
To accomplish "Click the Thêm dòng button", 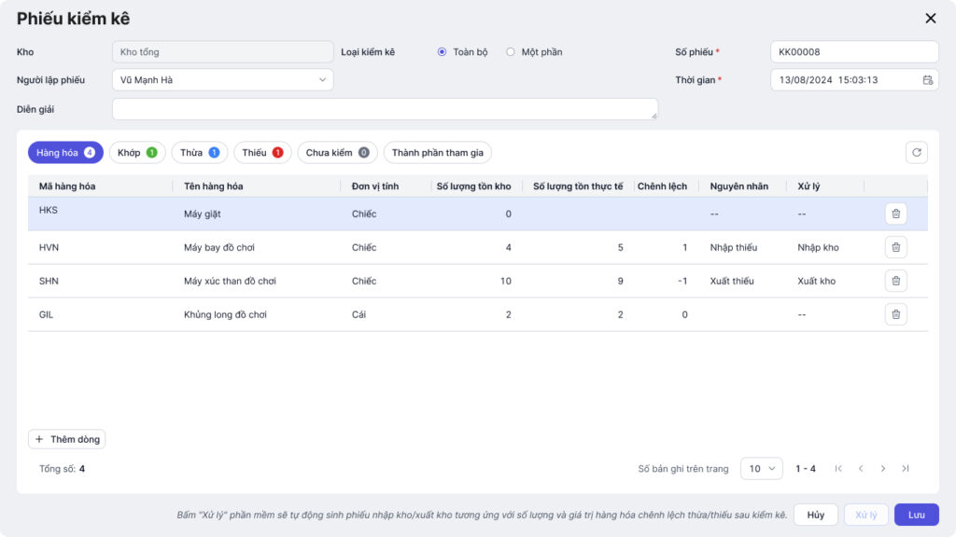I will click(66, 439).
